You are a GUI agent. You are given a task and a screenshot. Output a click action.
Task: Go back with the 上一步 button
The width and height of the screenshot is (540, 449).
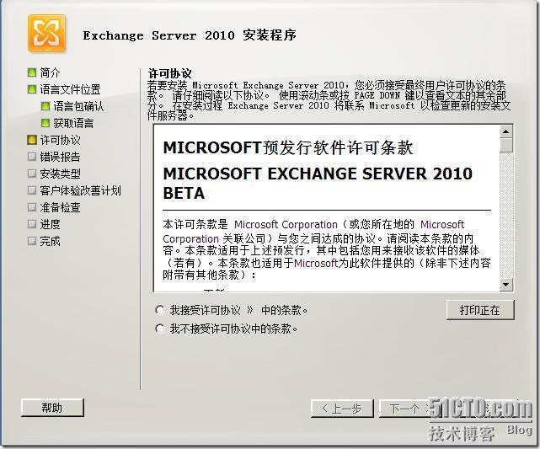click(x=342, y=409)
